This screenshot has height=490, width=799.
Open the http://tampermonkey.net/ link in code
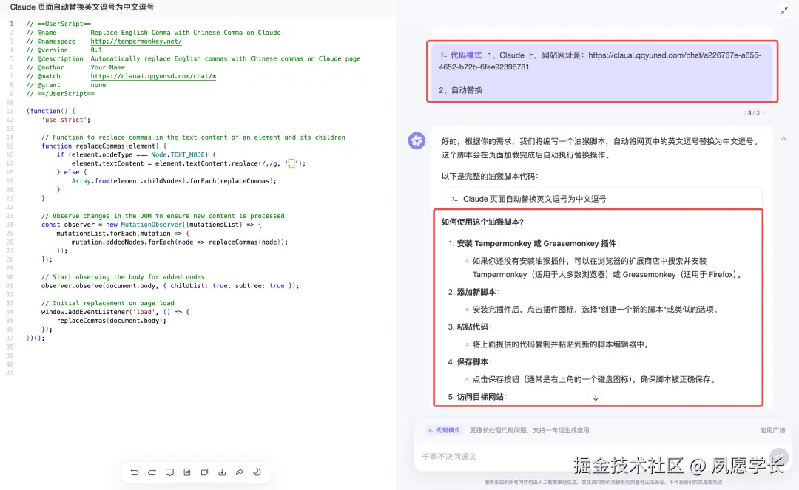[x=136, y=41]
